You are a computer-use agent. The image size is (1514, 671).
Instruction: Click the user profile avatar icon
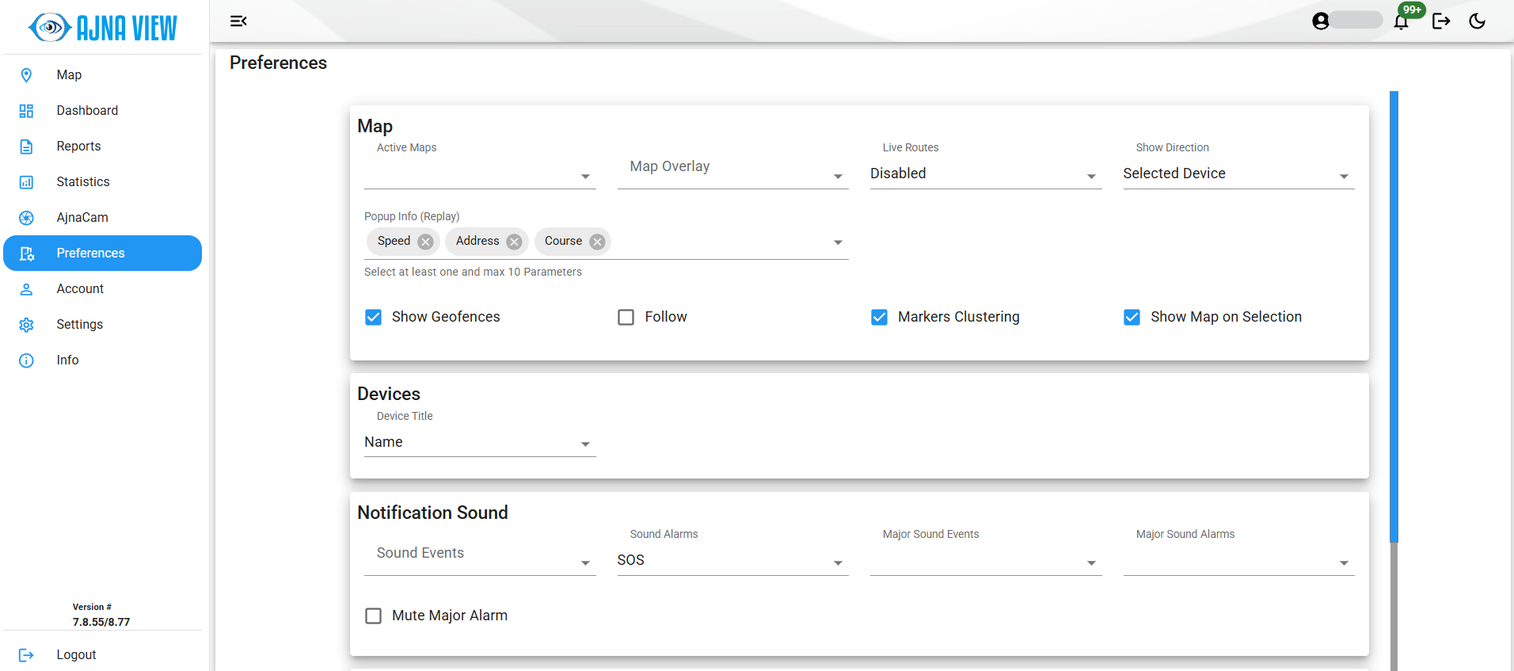point(1321,21)
